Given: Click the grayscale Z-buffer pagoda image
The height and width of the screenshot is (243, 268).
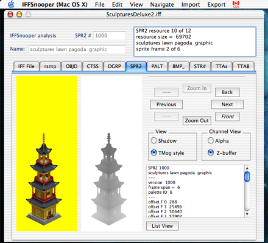Looking at the screenshot, I should click(x=109, y=179).
